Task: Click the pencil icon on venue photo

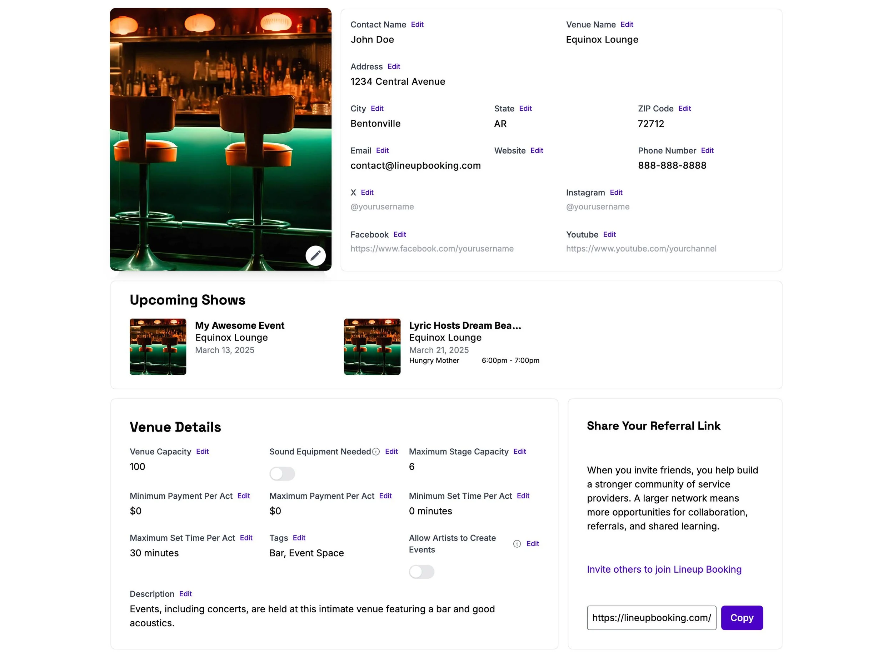Action: pyautogui.click(x=315, y=255)
